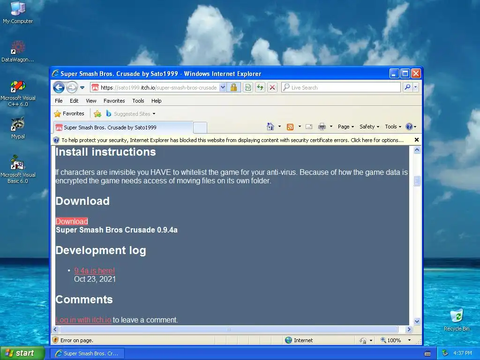The image size is (480, 360).
Task: Select the Super Smash Bros taskbar button
Action: click(87, 353)
